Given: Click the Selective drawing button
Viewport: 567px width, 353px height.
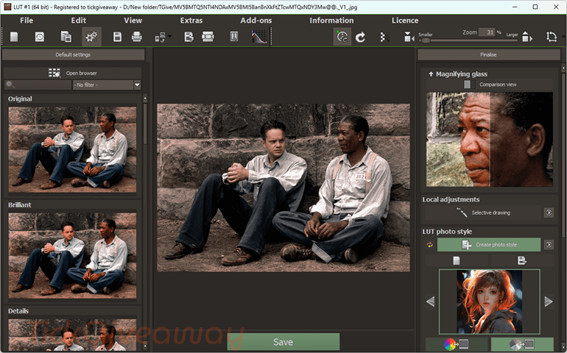Looking at the screenshot, I should pos(484,213).
